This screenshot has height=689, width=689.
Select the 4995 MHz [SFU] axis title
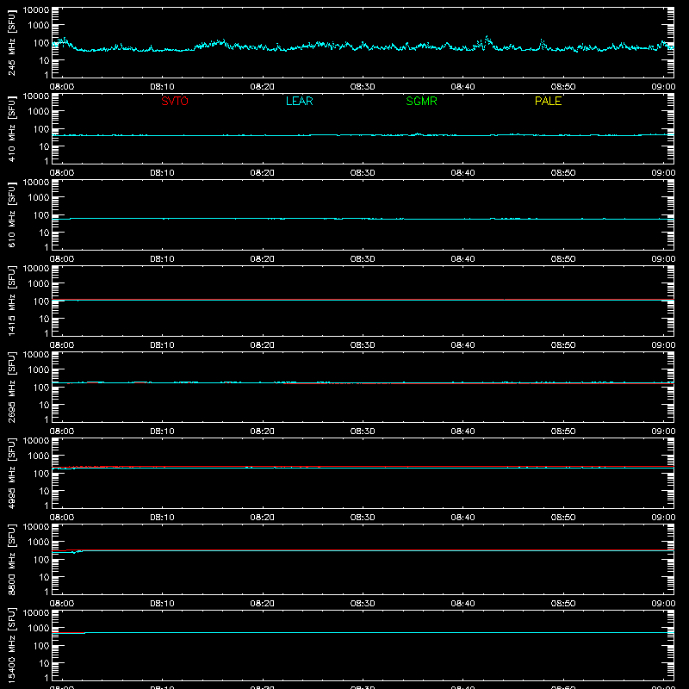[12, 473]
